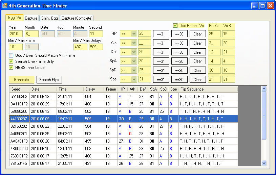Image resolution: width=276 pixels, height=175 pixels.
Task: Set HP to ==31
Action: click(x=161, y=34)
